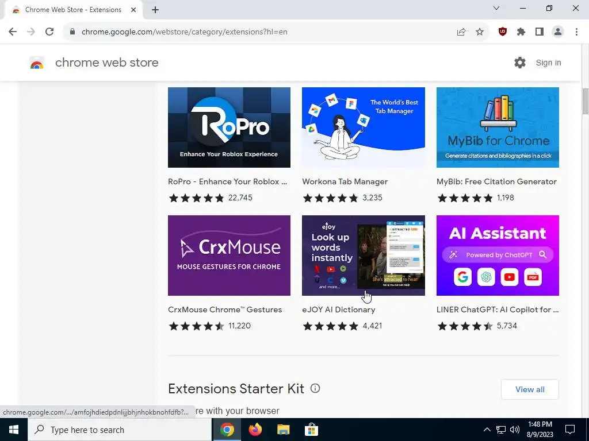Click MyBib rating count 1,198

(x=505, y=198)
